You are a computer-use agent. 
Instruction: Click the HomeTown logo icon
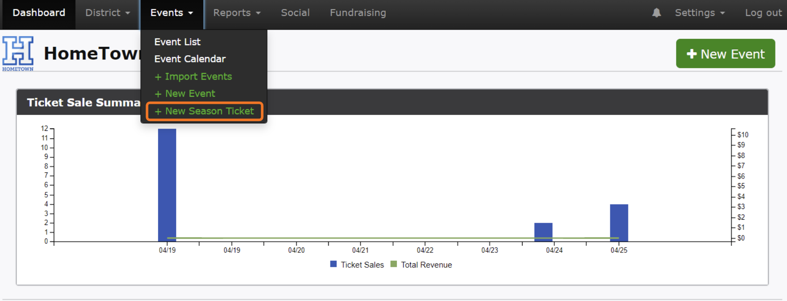point(18,53)
